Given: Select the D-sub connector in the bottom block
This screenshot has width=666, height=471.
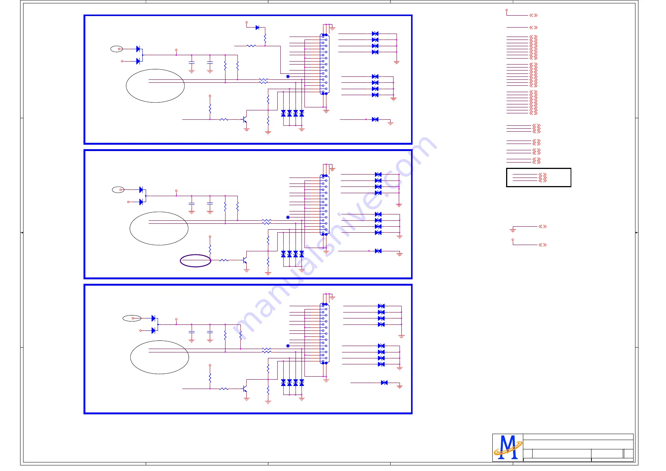Looking at the screenshot, I should [325, 333].
